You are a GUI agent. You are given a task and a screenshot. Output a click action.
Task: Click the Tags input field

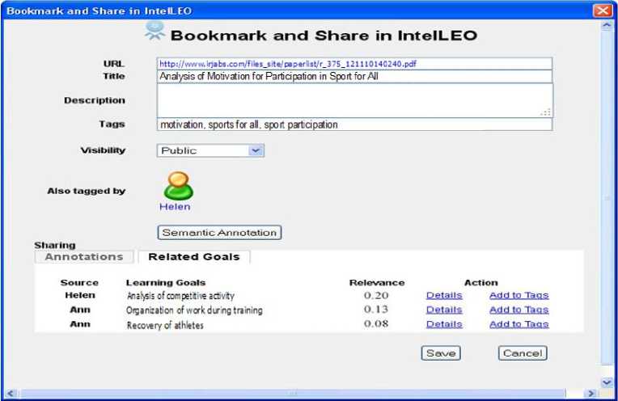click(x=355, y=125)
